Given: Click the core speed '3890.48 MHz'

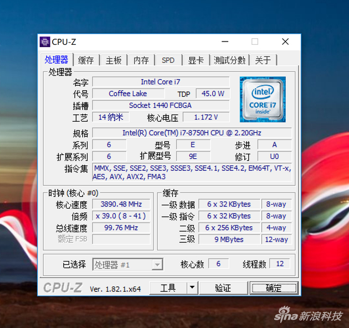Looking at the screenshot, I should tap(121, 204).
